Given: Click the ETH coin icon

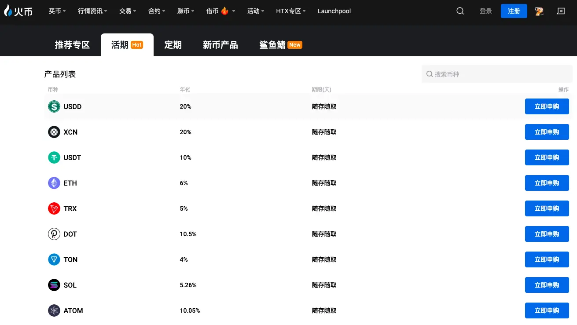Looking at the screenshot, I should pos(54,183).
